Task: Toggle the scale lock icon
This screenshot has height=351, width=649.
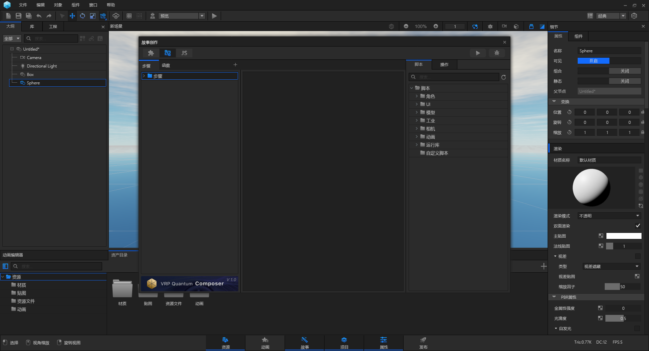Action: 643,132
